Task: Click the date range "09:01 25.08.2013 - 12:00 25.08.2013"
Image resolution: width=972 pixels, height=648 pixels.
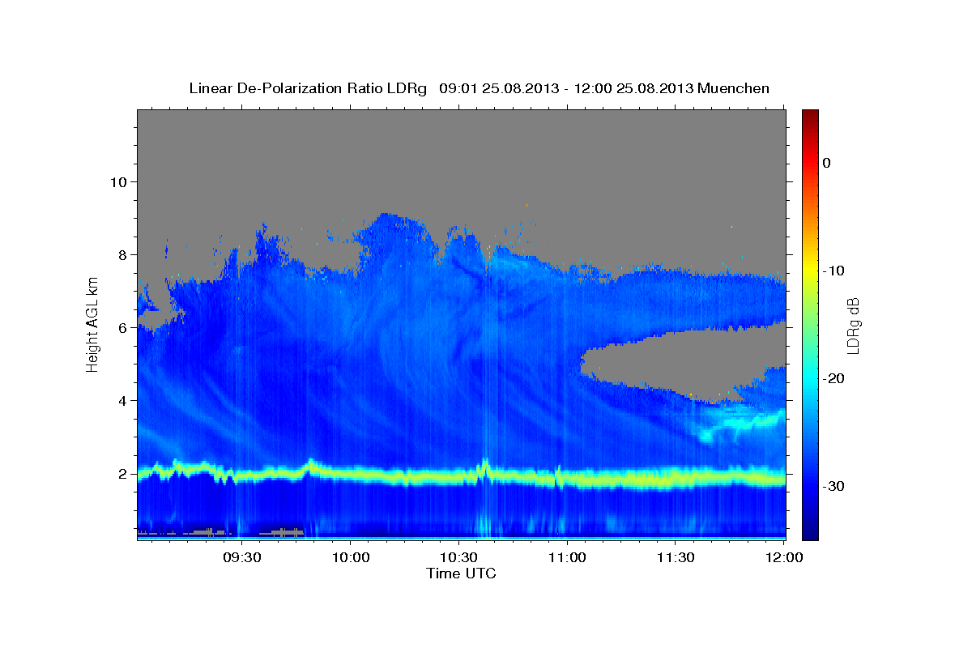Action: click(x=566, y=88)
